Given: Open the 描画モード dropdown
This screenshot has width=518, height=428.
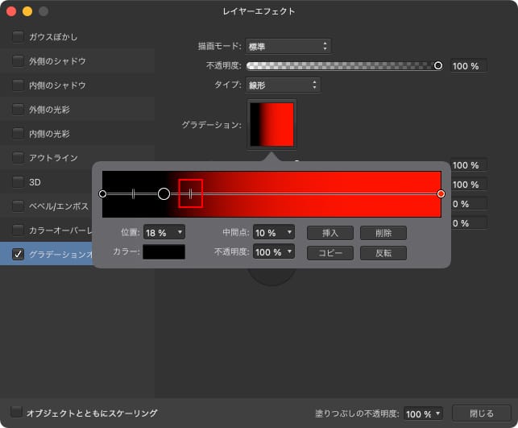Looking at the screenshot, I should [x=288, y=46].
